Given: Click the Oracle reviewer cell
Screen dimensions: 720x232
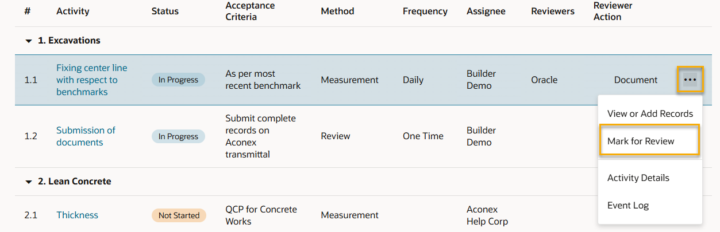Looking at the screenshot, I should pyautogui.click(x=544, y=80).
